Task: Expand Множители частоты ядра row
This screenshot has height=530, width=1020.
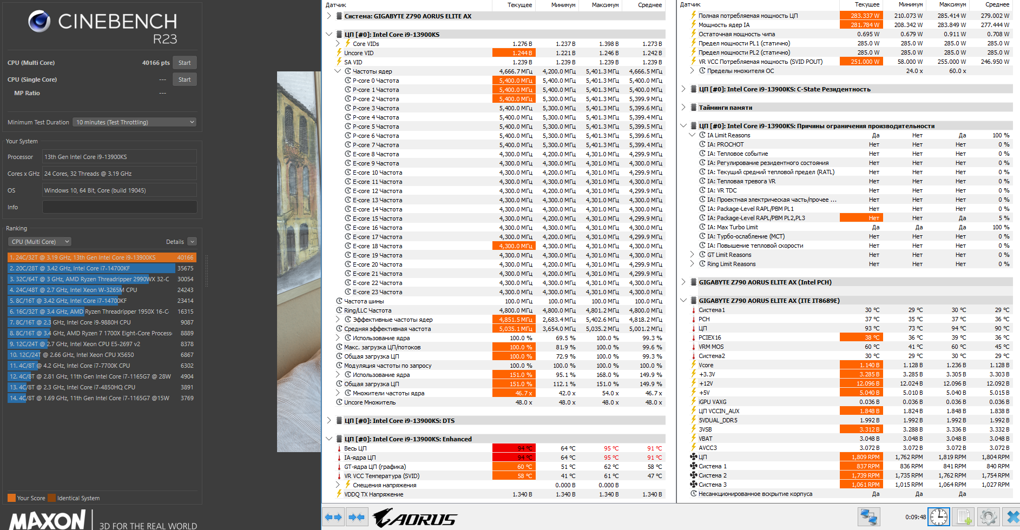Action: 338,393
